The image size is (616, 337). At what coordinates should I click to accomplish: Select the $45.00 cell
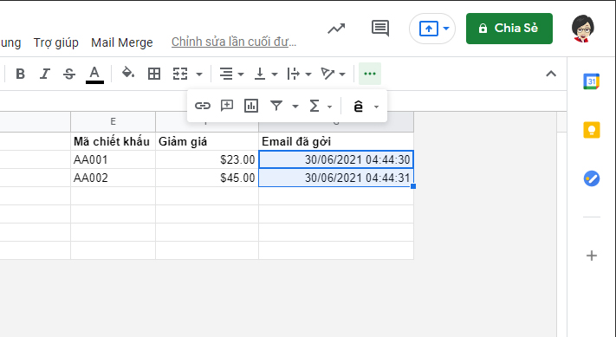(207, 178)
